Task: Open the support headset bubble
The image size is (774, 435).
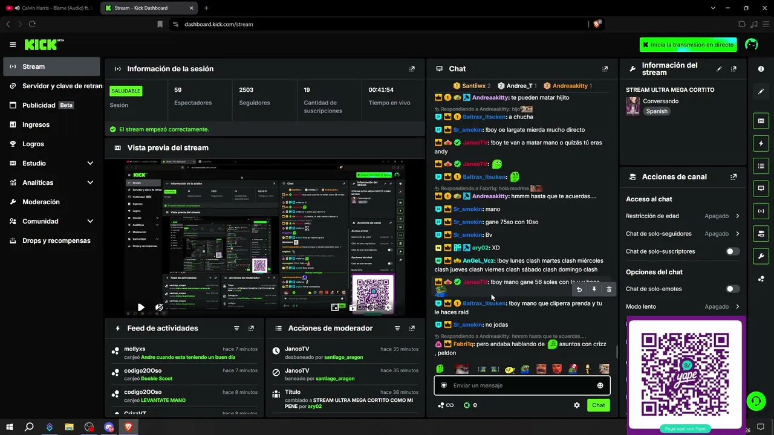Action: [x=755, y=401]
